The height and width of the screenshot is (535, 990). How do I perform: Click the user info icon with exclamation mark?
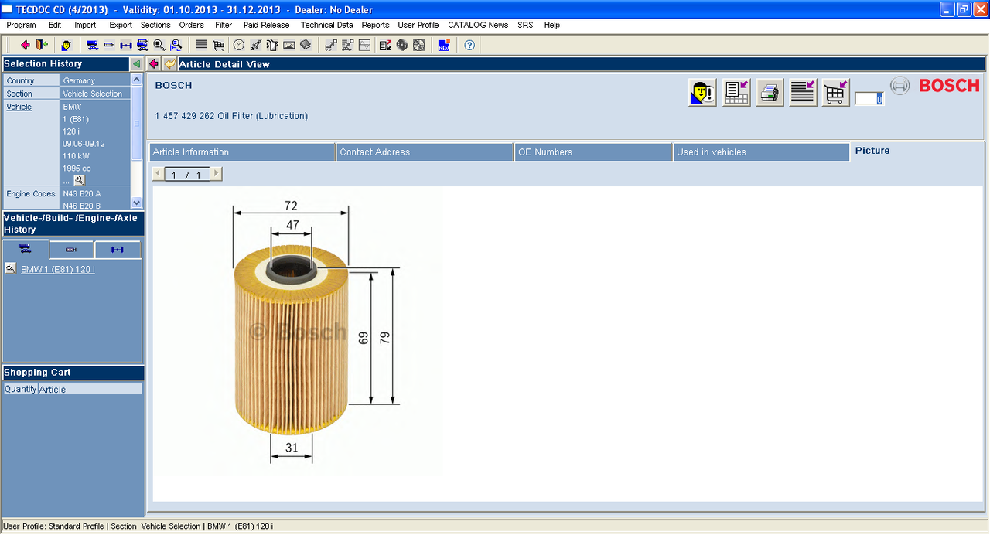pyautogui.click(x=702, y=93)
